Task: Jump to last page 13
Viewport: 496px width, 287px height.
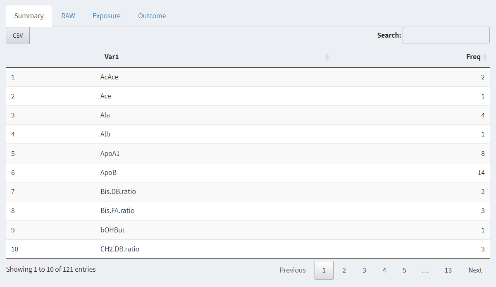Action: [x=448, y=270]
